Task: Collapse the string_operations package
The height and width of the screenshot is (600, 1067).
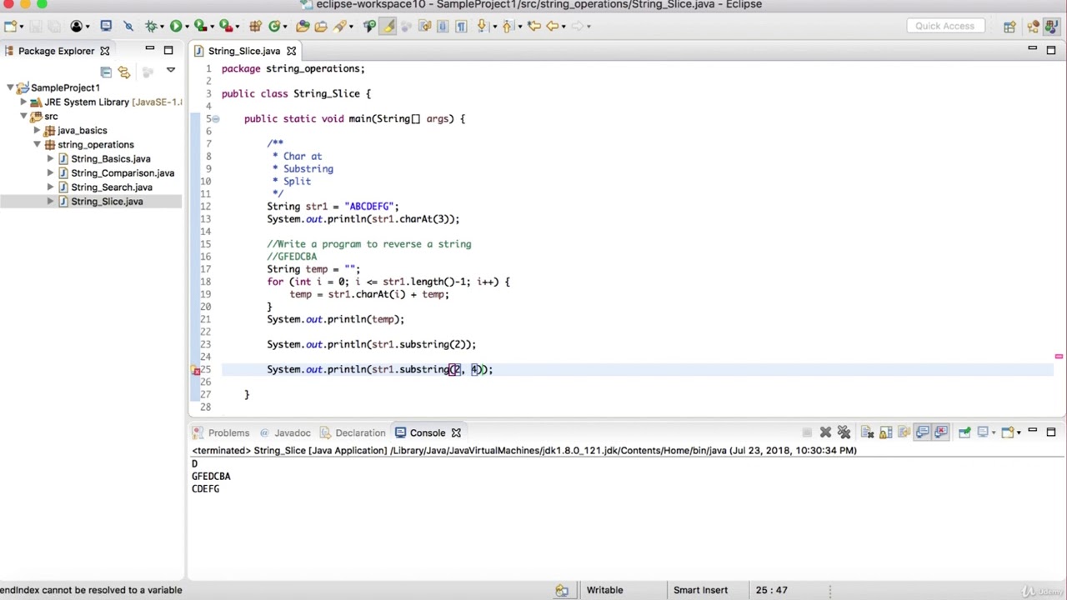Action: 37,144
